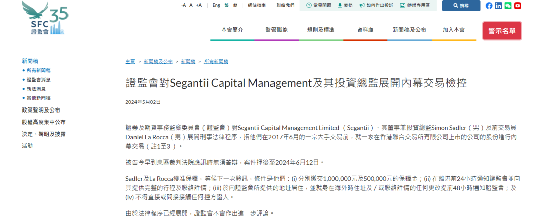Open 股權高度集中公布 in the sidebar
The image size is (544, 222).
[44, 122]
